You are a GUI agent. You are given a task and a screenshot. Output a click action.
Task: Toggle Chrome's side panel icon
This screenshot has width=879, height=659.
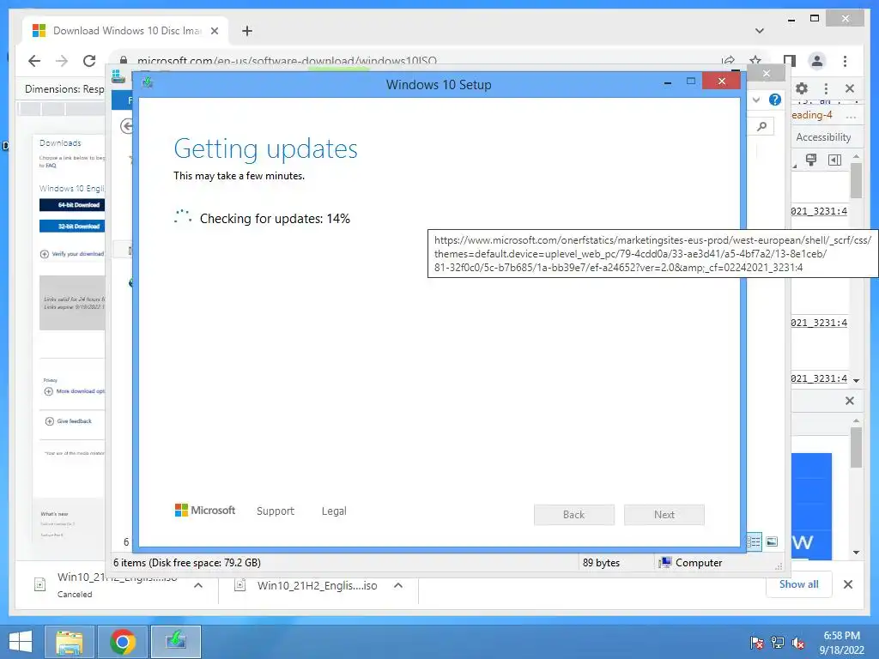coord(790,61)
